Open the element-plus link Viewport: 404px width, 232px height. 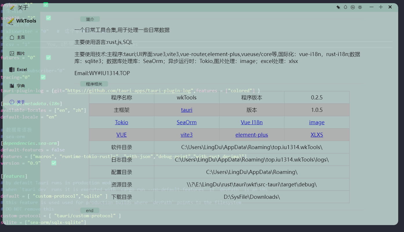[x=252, y=135]
